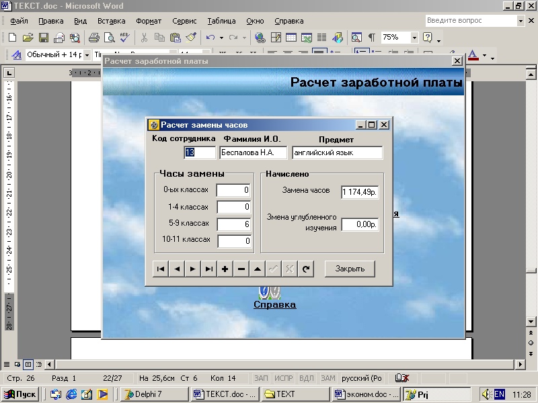
Task: Print the document with printer icon
Action: pyautogui.click(x=93, y=38)
